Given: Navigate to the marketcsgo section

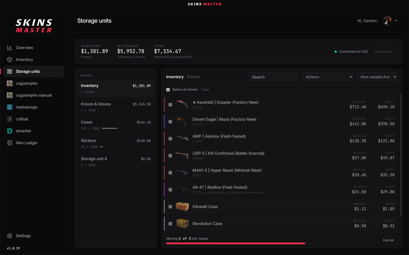Looking at the screenshot, I should coord(34,107).
